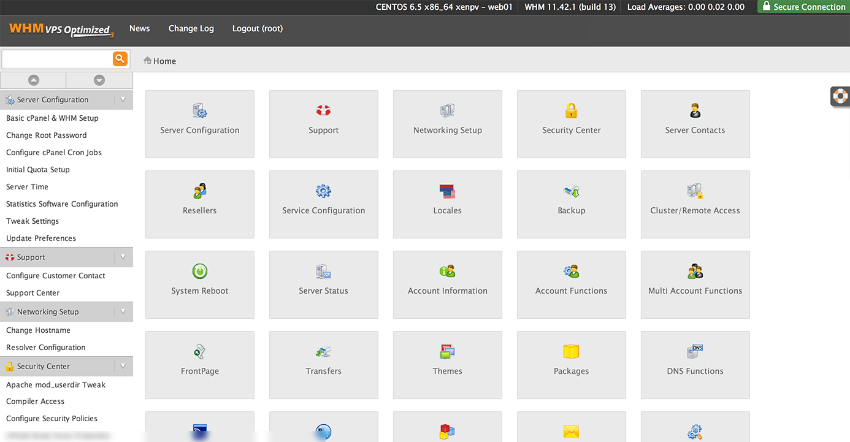Screen dimensions: 850x442
Task: Click the CENTOS 6.5 server info text
Action: [x=444, y=7]
